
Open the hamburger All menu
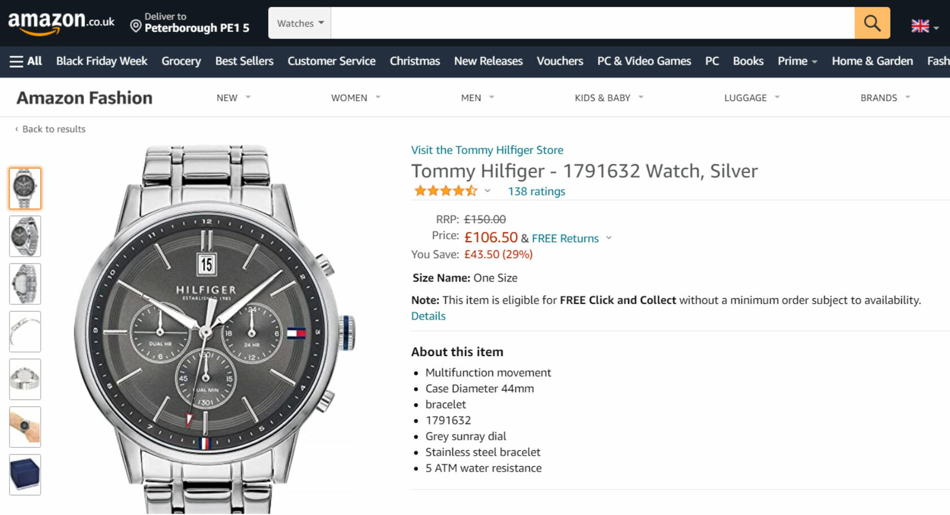coord(25,61)
